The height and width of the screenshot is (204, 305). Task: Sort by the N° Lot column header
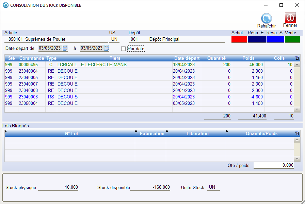71,133
